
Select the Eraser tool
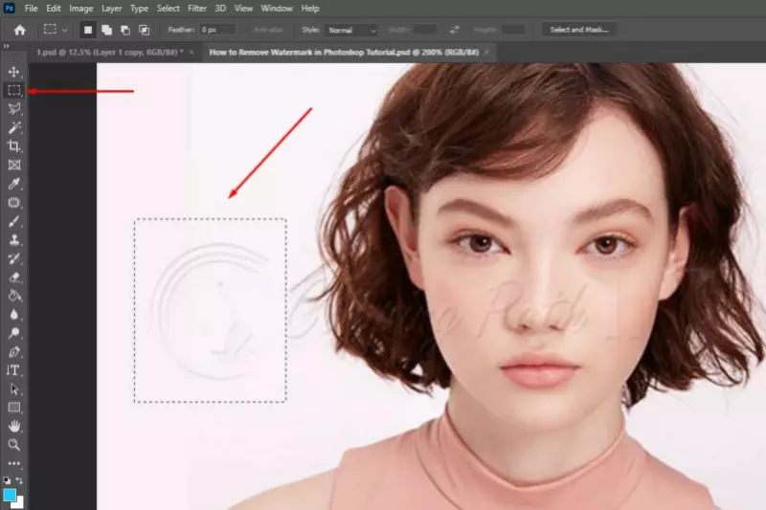pos(13,277)
